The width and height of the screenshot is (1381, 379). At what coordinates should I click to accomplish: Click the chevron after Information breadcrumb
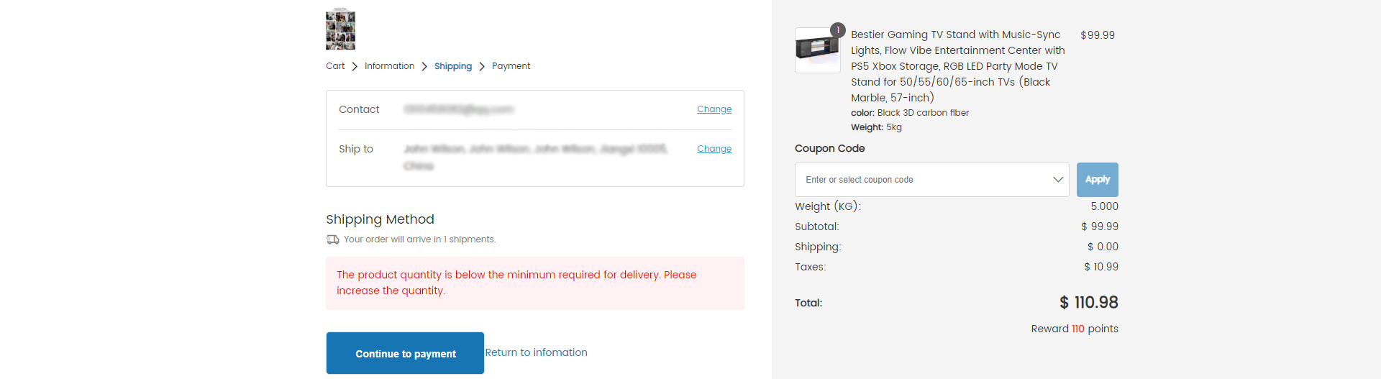point(424,66)
